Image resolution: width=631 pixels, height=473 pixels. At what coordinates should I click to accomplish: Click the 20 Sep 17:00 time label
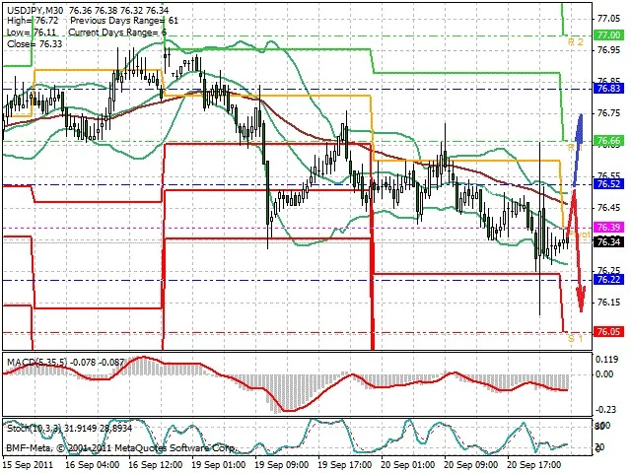(x=534, y=465)
